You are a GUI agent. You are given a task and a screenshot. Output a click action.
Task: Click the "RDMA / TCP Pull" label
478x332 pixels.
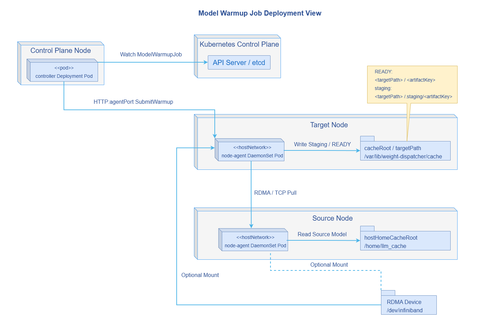(x=275, y=193)
